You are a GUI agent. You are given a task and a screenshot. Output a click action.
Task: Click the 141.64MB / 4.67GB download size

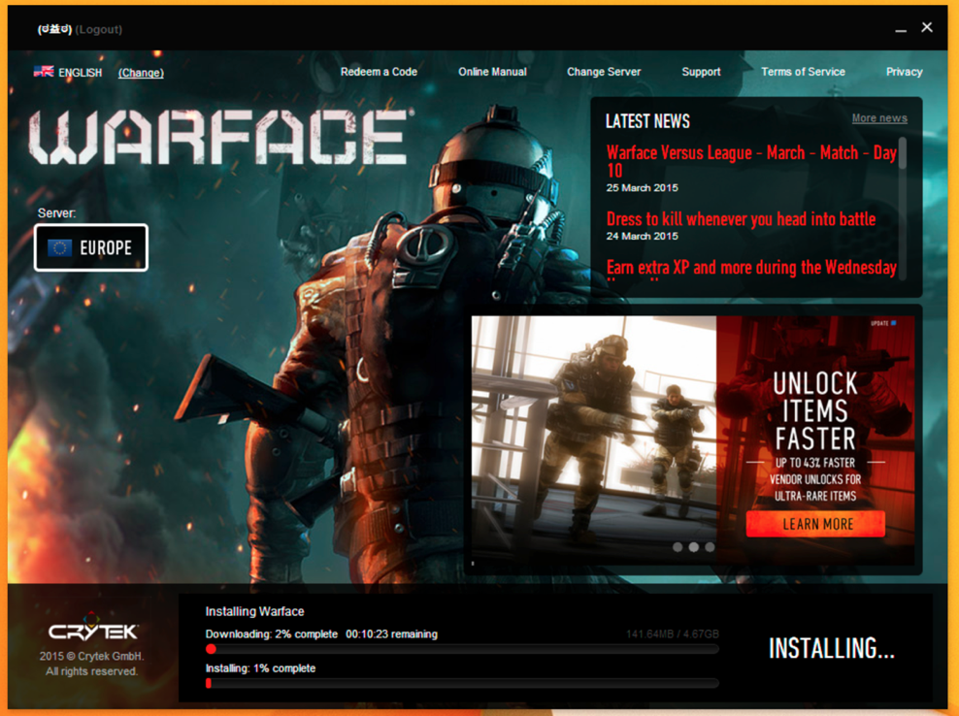click(672, 635)
